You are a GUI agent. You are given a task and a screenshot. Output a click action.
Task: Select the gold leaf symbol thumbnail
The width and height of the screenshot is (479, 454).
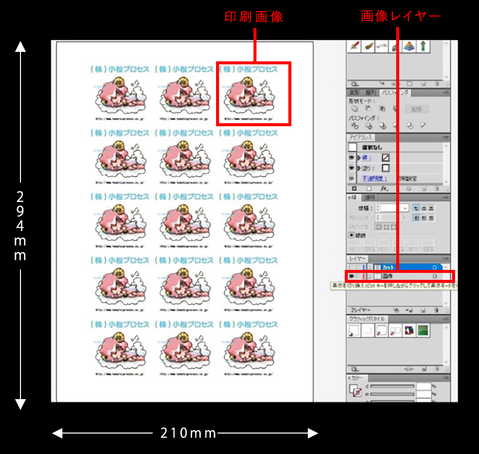pyautogui.click(x=368, y=46)
